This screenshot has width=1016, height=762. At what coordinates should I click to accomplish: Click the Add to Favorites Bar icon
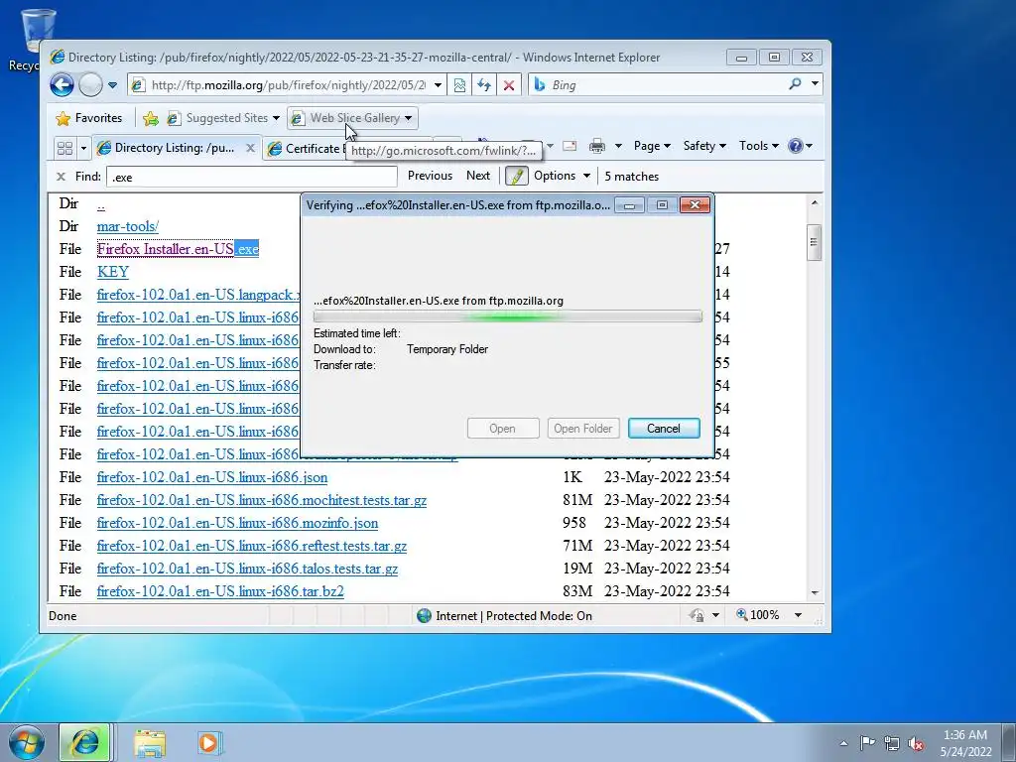(151, 118)
